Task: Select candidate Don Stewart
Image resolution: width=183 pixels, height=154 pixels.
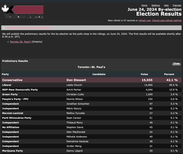Action: click(x=76, y=80)
